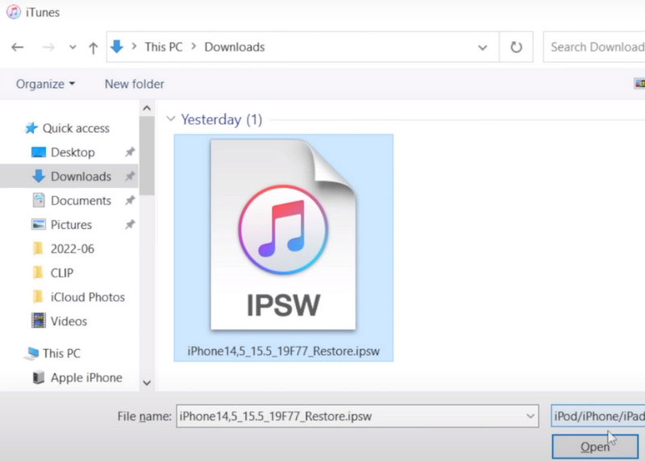Click the iPhone14,5_15.5_19F77_Restore.ipsw file label
This screenshot has height=462, width=645.
(x=284, y=352)
